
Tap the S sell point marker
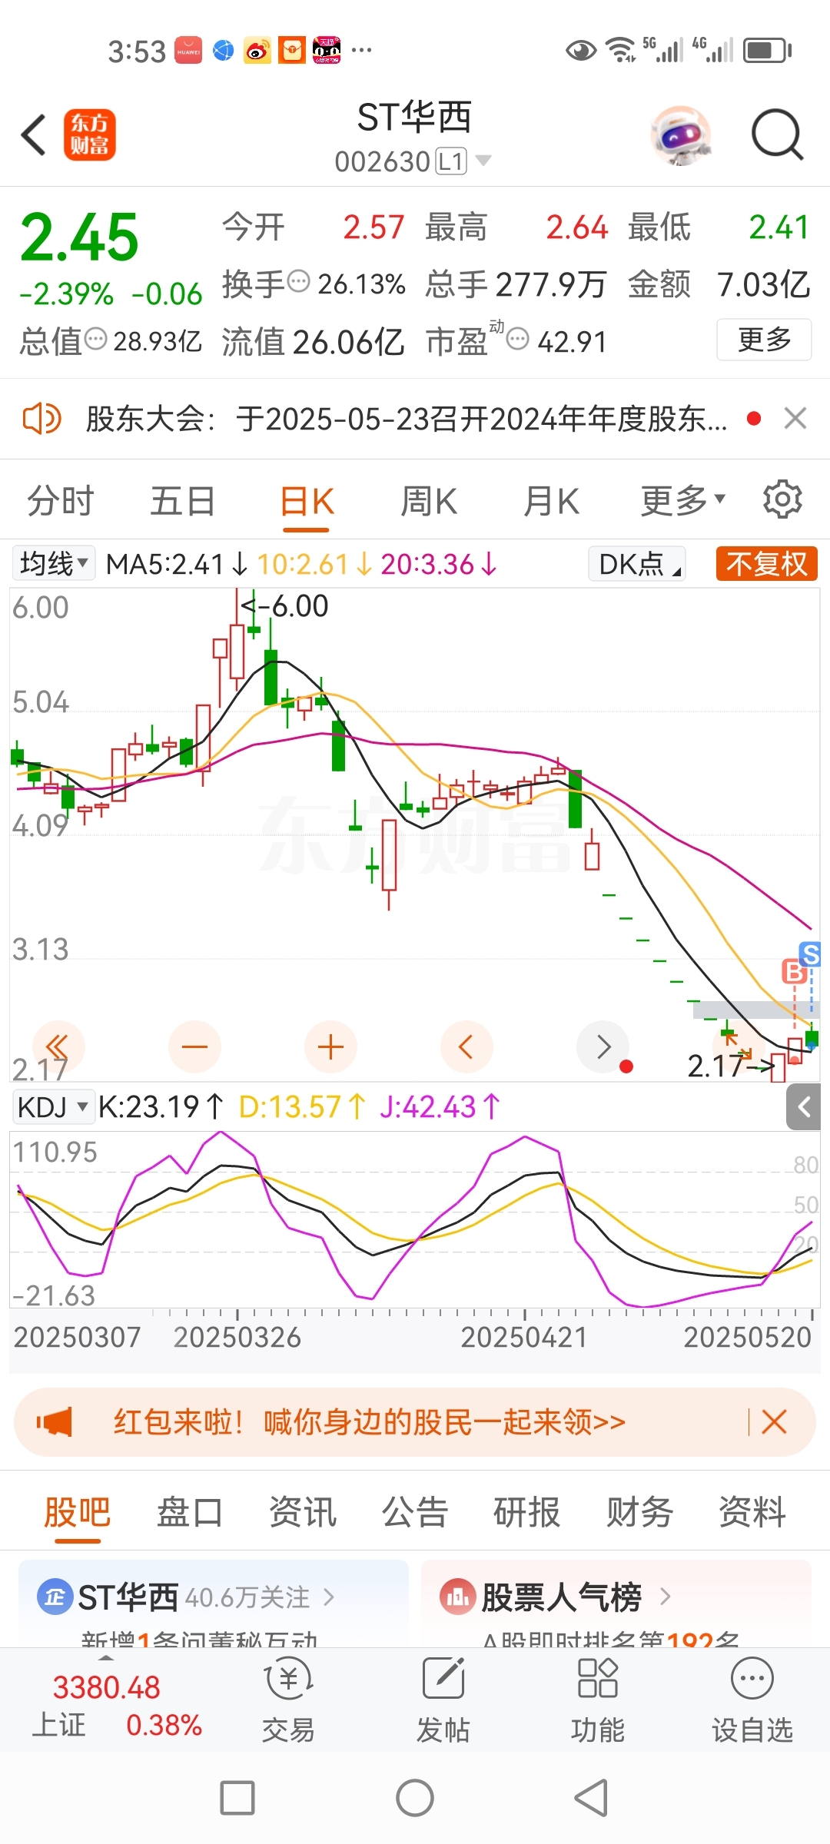[x=810, y=954]
